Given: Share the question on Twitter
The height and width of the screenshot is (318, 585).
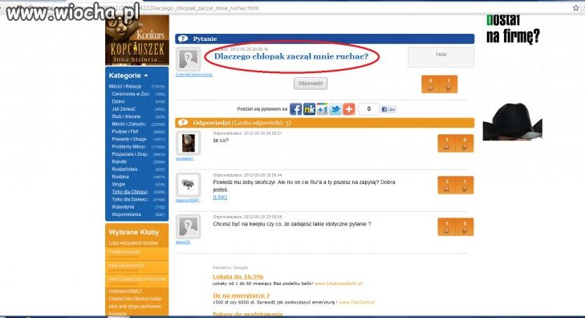Looking at the screenshot, I should 335,109.
